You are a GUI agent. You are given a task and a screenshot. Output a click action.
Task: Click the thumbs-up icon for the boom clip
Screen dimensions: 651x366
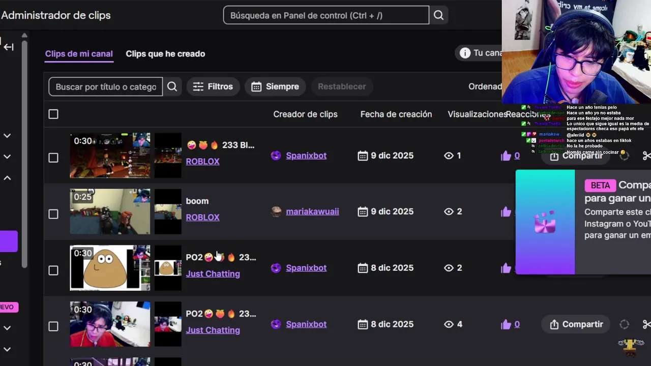point(506,211)
